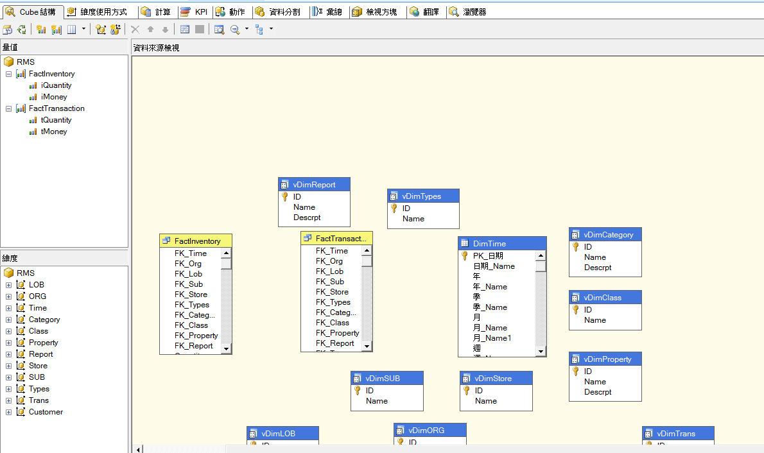Select the vDimReport table header
The image size is (764, 453).
pyautogui.click(x=314, y=185)
